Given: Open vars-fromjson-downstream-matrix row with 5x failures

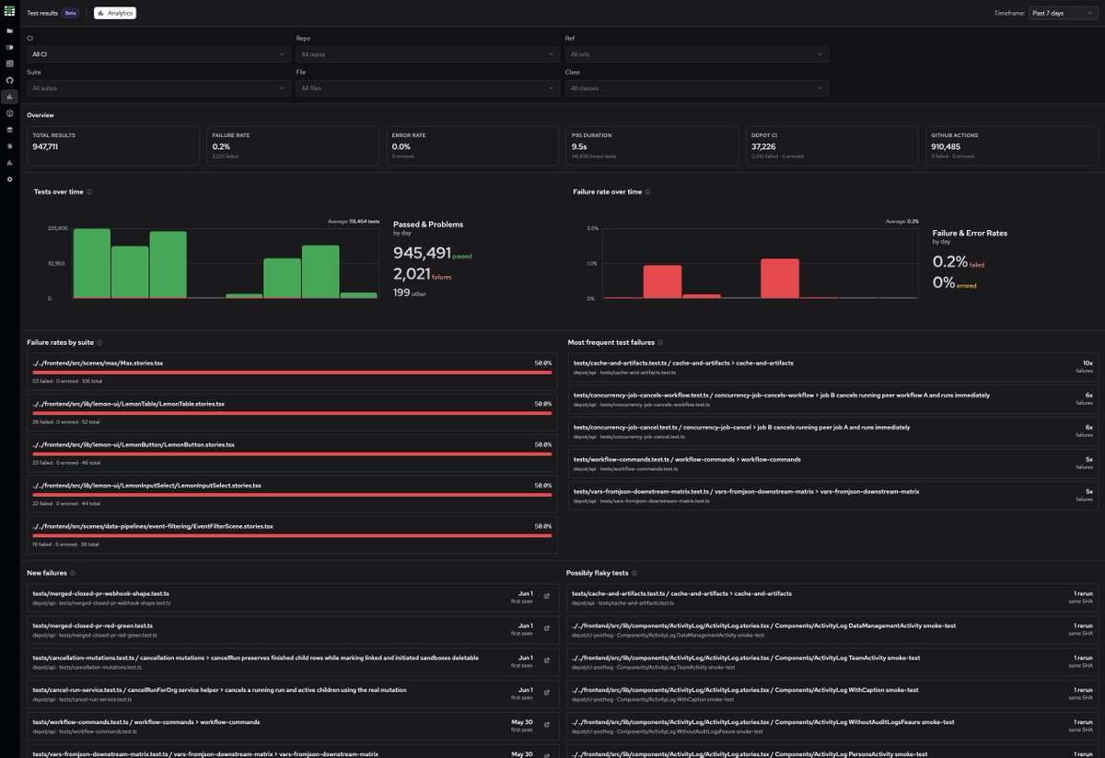Looking at the screenshot, I should 833,496.
